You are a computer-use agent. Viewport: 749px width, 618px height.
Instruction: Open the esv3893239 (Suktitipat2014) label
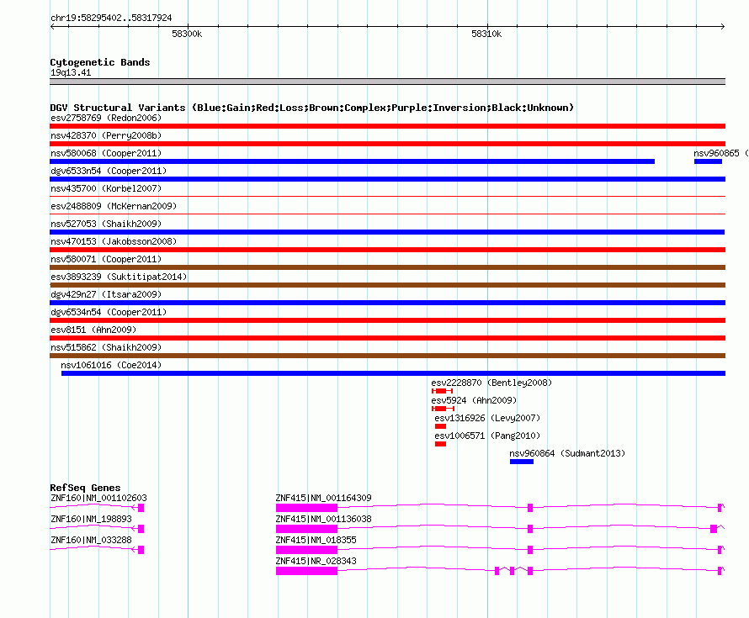[119, 277]
